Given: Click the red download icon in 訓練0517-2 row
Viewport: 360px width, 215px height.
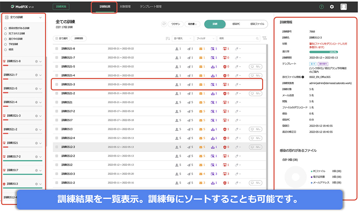Looking at the screenshot, I should click(225, 111).
